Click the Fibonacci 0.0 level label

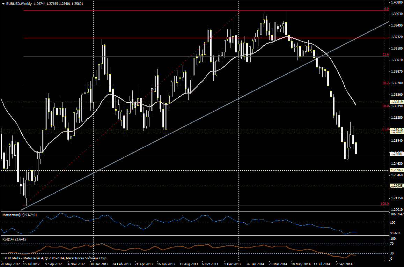point(386,9)
